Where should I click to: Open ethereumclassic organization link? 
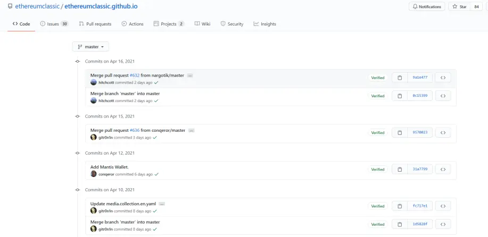click(37, 6)
